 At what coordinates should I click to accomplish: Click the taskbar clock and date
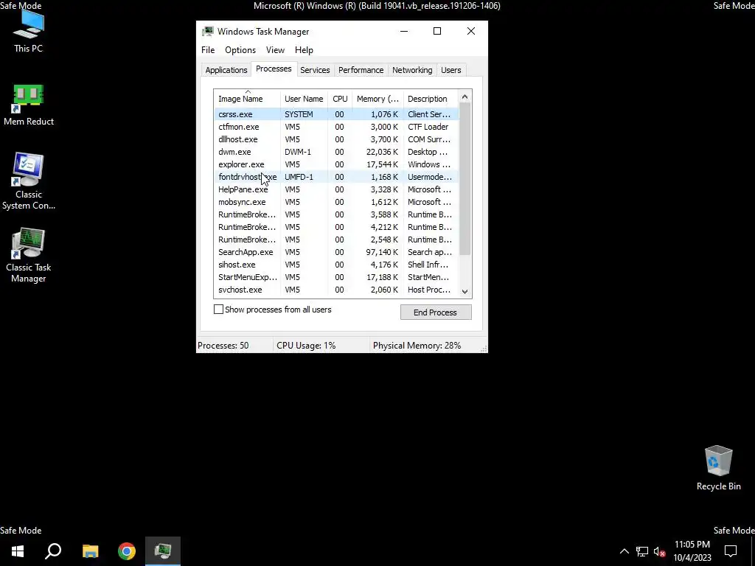692,551
